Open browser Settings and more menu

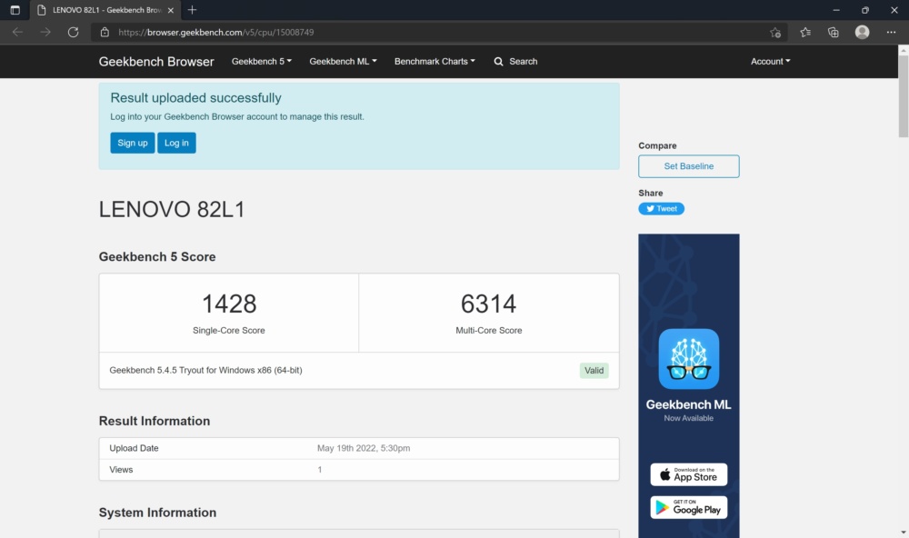tap(891, 33)
